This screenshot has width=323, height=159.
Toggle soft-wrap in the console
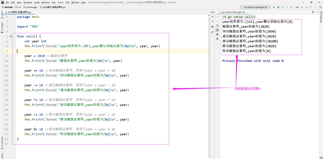tap(217, 26)
